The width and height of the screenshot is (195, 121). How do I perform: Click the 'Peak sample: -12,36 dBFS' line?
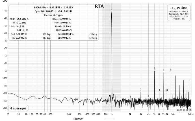point(179,14)
